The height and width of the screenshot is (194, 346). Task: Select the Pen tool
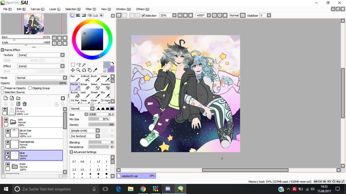(75, 78)
